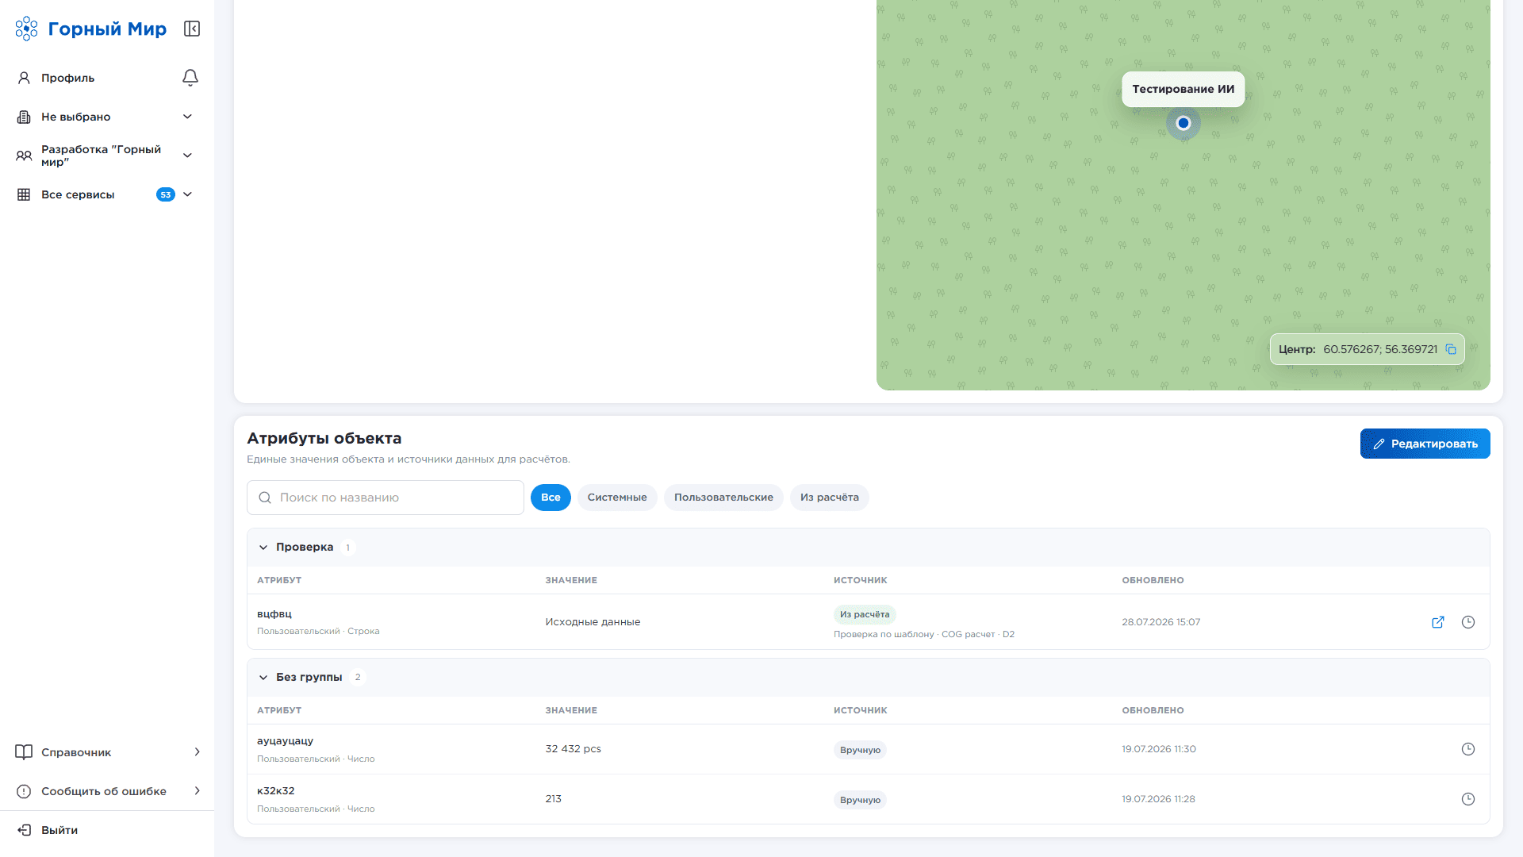Viewport: 1523px width, 857px height.
Task: Collapse the Проверка group
Action: tap(263, 548)
